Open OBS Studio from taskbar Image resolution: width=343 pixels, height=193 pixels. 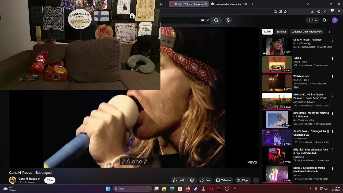click(x=227, y=189)
